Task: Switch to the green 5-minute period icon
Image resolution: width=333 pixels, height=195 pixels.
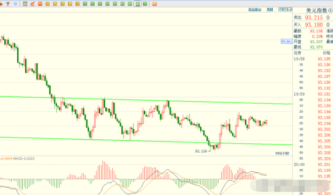Action: 100,4
